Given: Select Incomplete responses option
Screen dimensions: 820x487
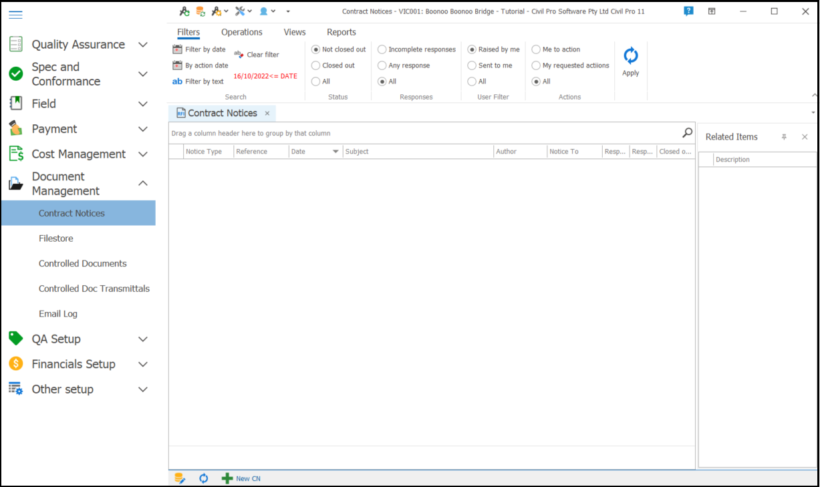Looking at the screenshot, I should (x=416, y=49).
